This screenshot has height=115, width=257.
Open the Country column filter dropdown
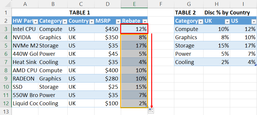[x=92, y=22]
